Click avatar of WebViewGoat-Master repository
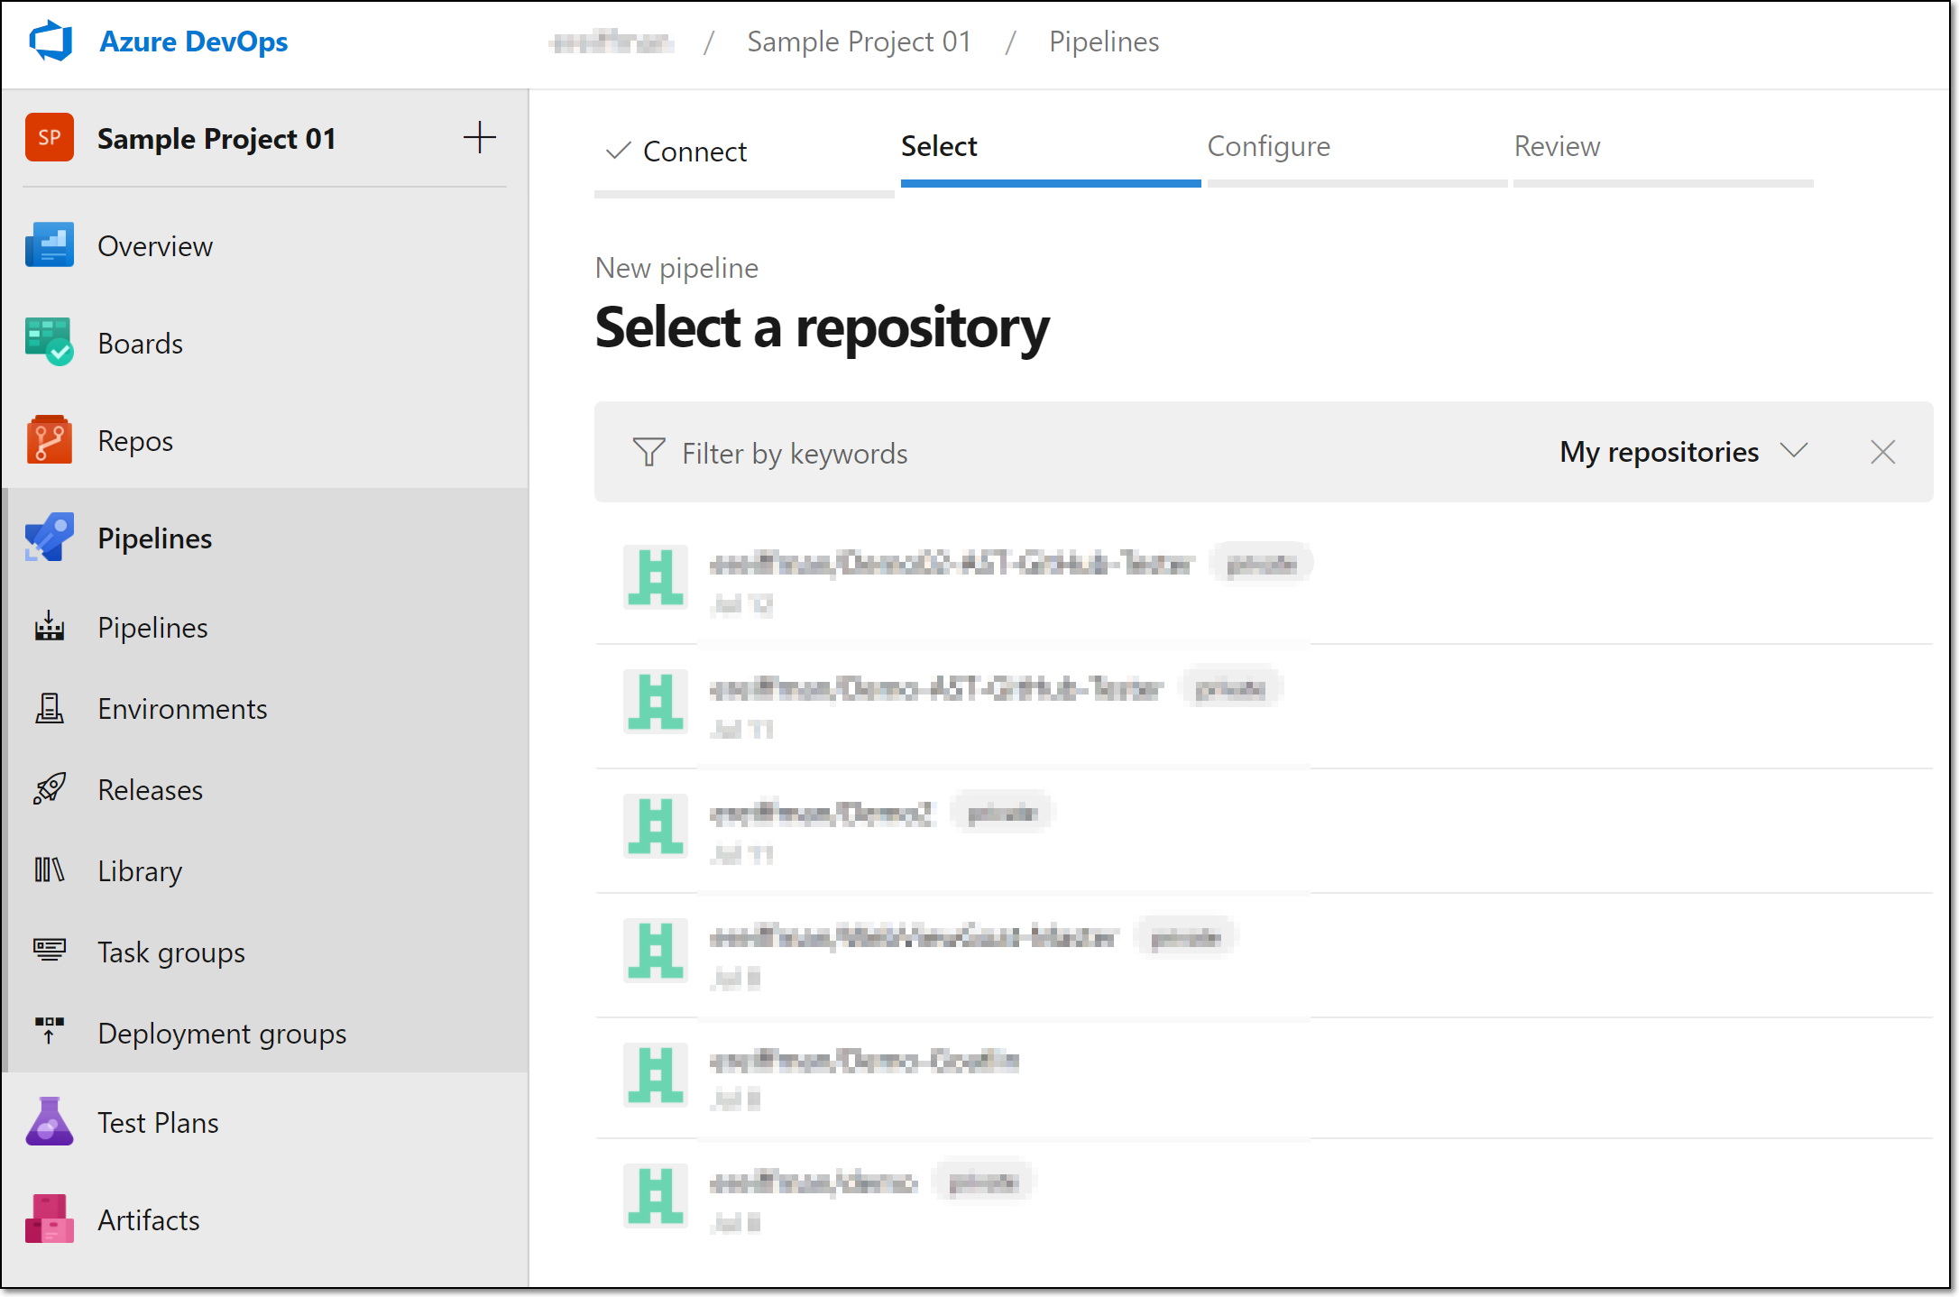 pyautogui.click(x=656, y=950)
